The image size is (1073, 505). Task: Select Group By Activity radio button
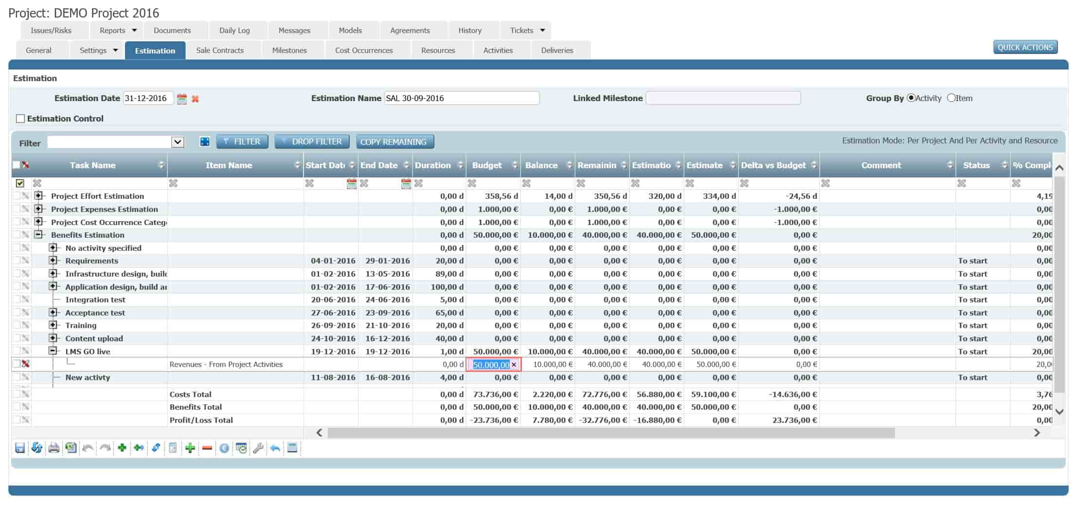point(911,98)
